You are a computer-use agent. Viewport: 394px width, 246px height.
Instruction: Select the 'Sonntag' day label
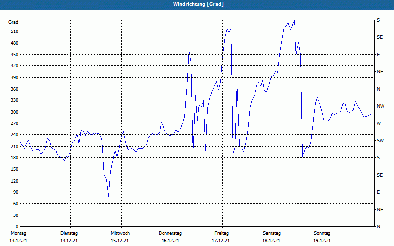tap(322, 233)
